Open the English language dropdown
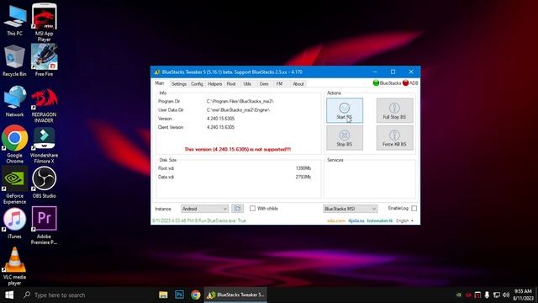Screen dimensions: 538x303 pos(404,221)
